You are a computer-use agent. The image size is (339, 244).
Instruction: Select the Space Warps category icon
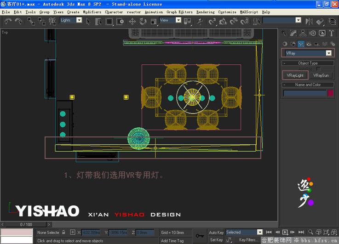325,44
